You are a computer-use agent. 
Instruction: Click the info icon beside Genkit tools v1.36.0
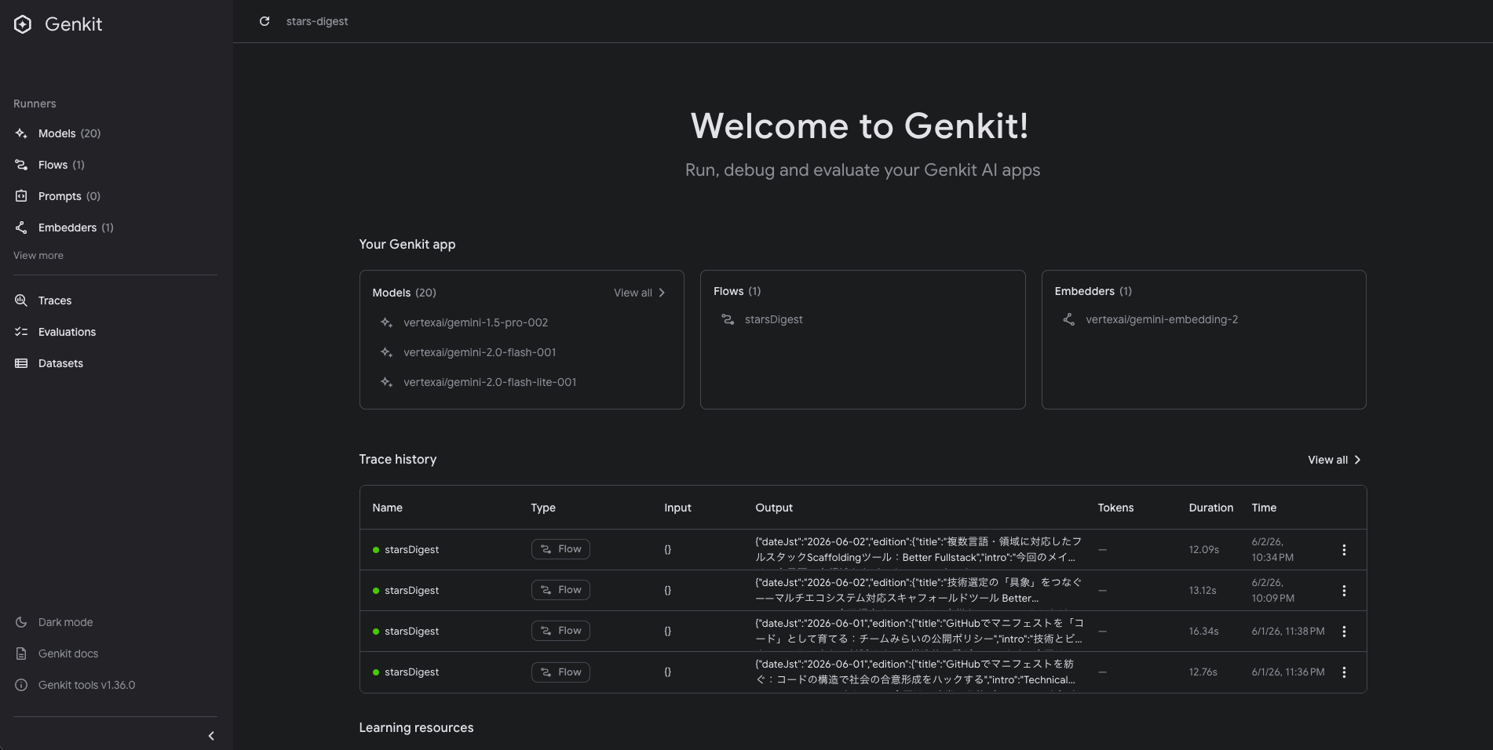point(21,685)
